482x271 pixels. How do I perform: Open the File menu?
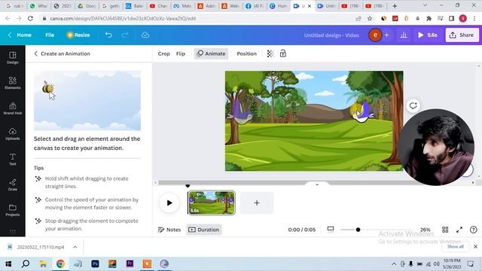point(50,35)
